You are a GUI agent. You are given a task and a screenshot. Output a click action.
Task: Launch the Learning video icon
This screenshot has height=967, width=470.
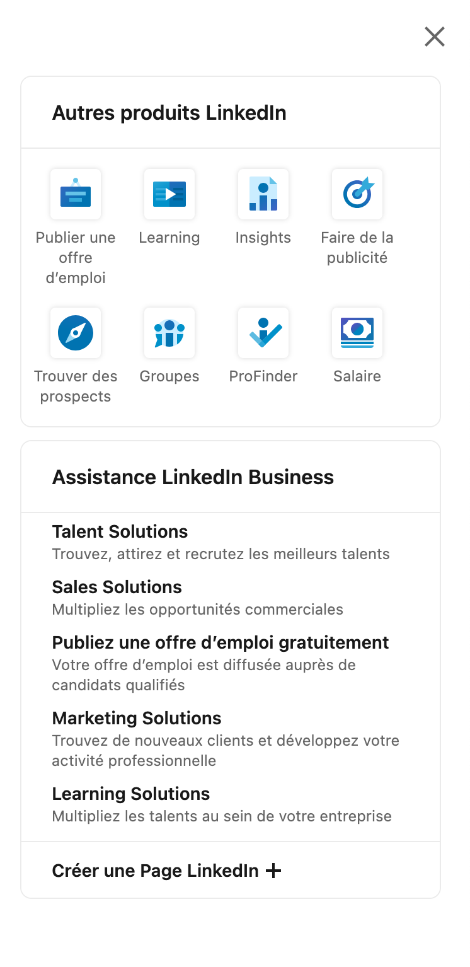coord(169,194)
